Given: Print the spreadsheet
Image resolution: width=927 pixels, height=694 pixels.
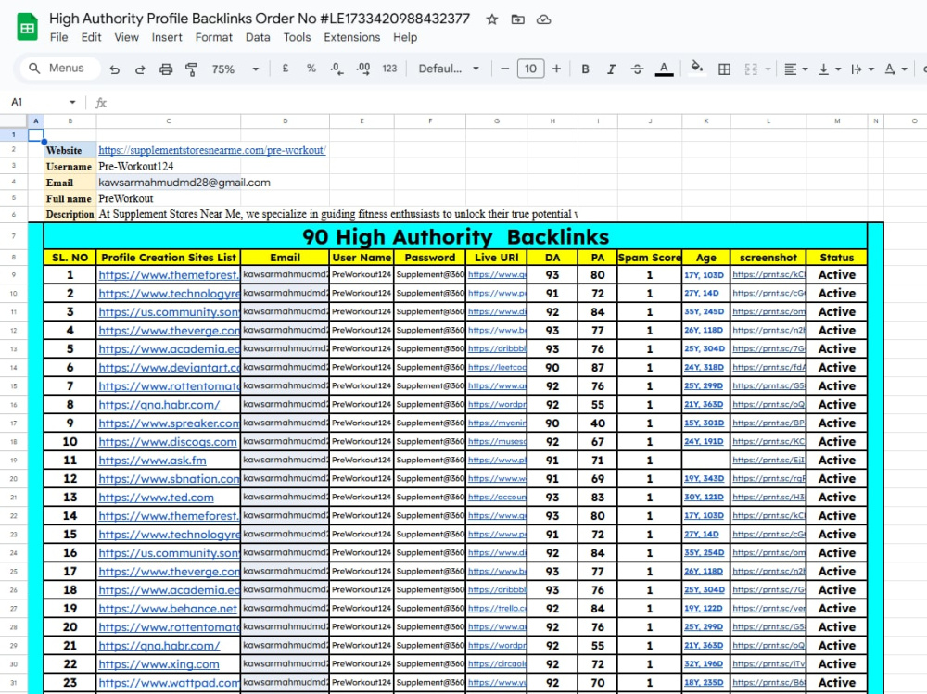Looking at the screenshot, I should click(x=166, y=69).
